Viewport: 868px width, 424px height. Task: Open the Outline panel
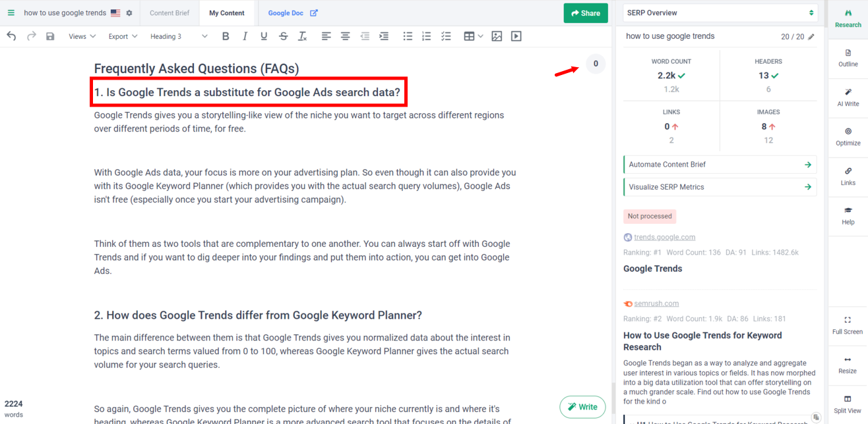click(x=847, y=57)
